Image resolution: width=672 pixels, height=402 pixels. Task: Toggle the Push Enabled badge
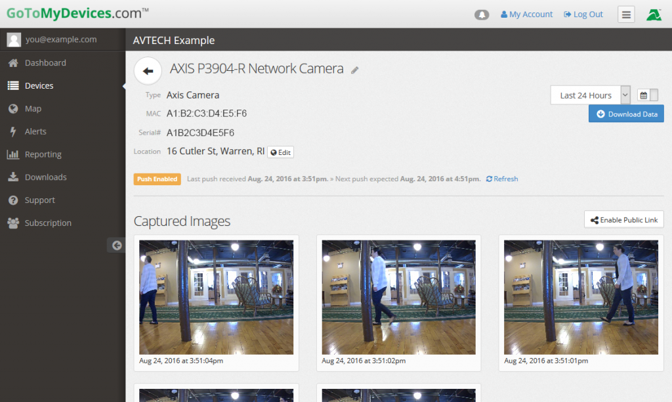[x=157, y=178]
